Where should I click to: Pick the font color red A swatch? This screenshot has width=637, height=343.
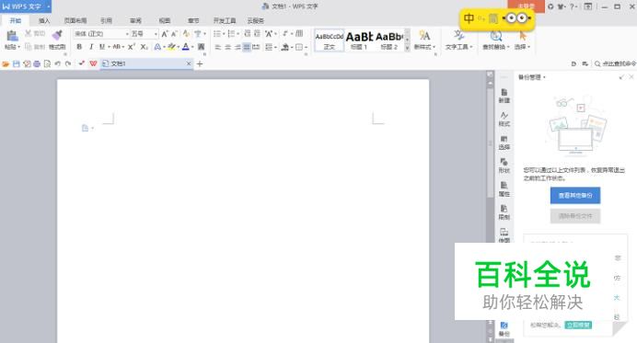point(186,47)
